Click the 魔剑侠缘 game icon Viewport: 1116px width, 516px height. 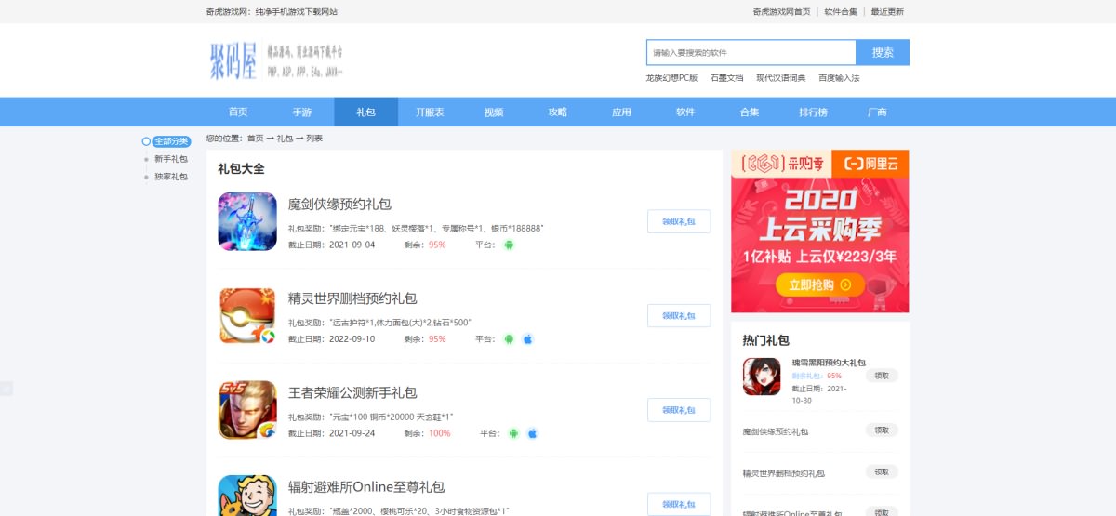(x=247, y=221)
